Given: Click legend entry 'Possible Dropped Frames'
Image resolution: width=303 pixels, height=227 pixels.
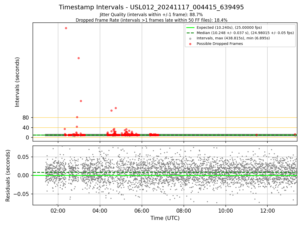Looking at the screenshot, I should pyautogui.click(x=220, y=44).
